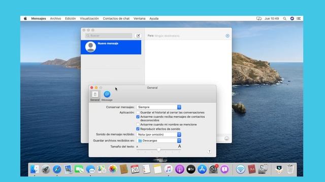Screen dimensions: 325x182
Task: Open the Ayuda menu
Action: 154,19
